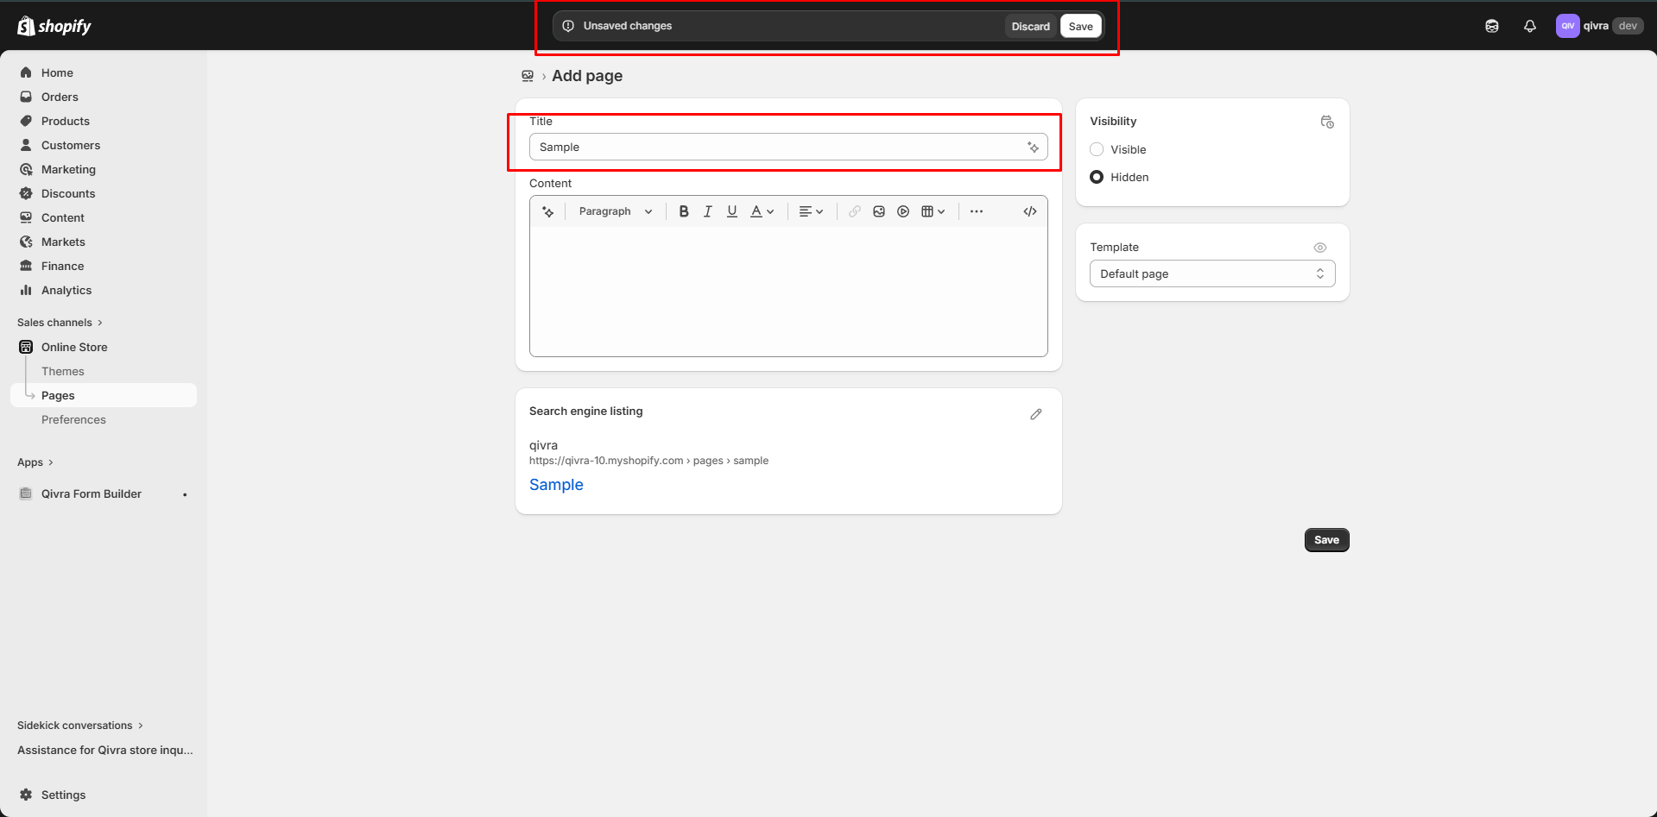Click the Shopify logo
Image resolution: width=1657 pixels, height=817 pixels.
coord(54,26)
